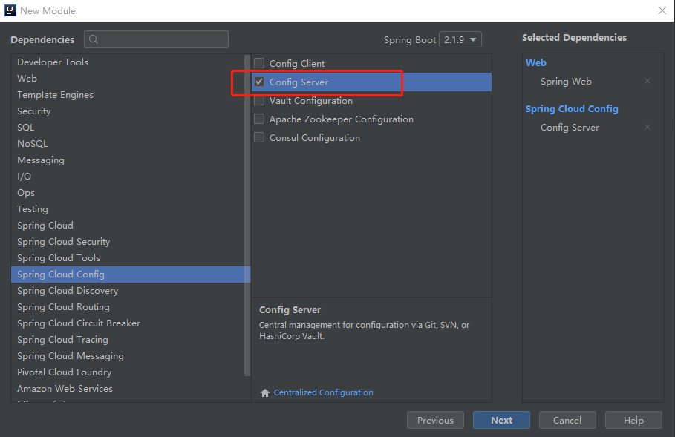
Task: Select the Developer Tools category
Action: pos(53,62)
